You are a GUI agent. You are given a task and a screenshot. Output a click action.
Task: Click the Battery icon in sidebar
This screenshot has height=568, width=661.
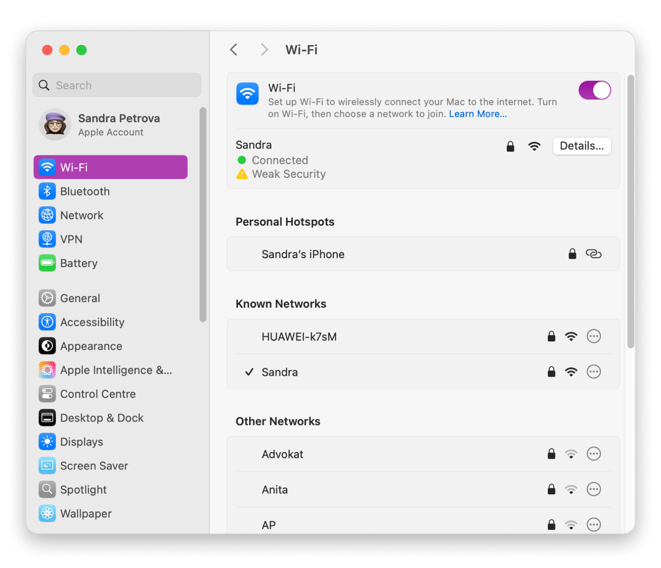47,263
